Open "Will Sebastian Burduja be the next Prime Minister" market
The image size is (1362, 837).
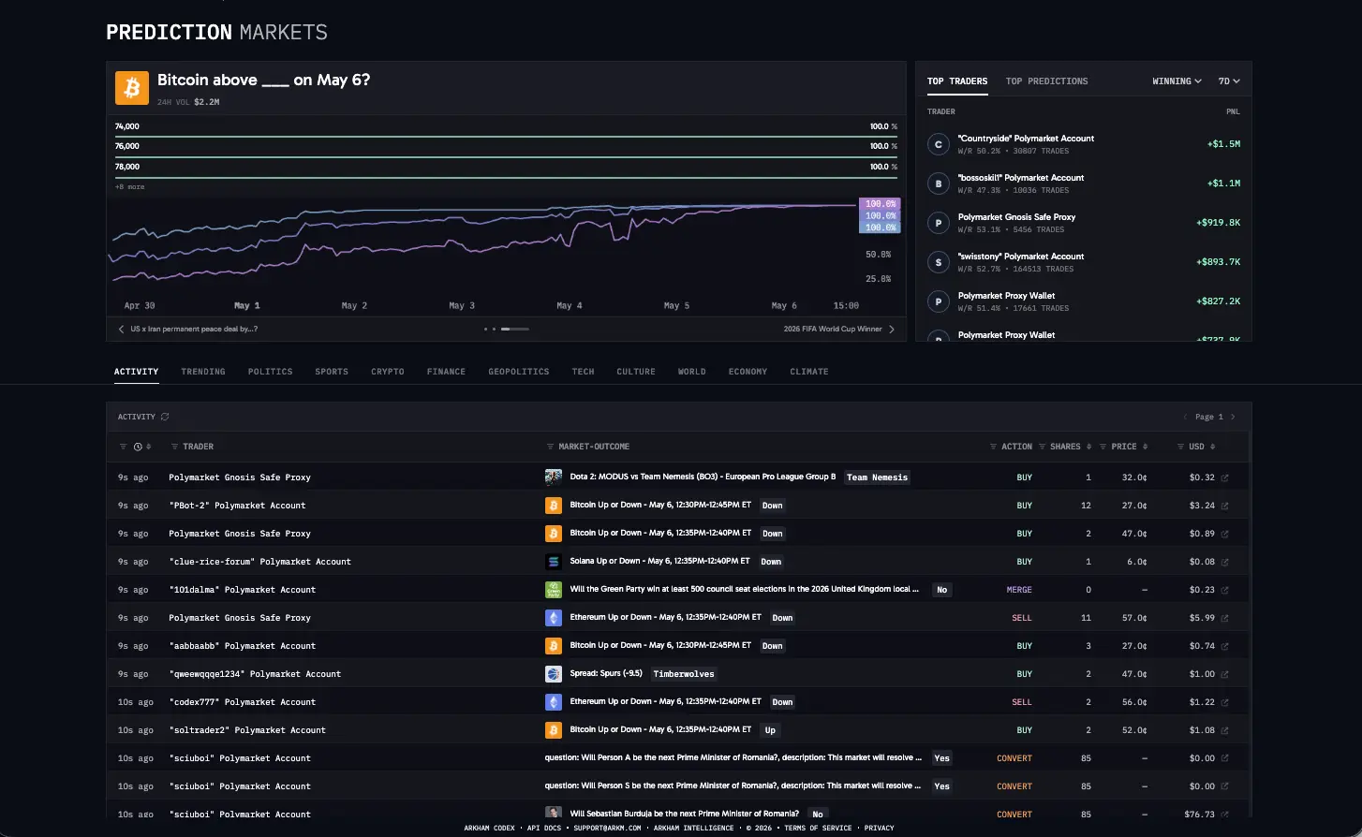pyautogui.click(x=685, y=814)
